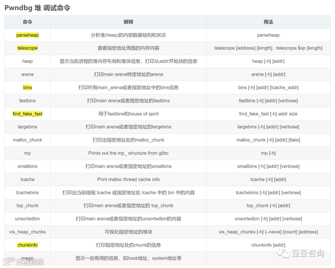Select the highlighted 'bins' command cell
The height and width of the screenshot is (268, 335).
(x=27, y=87)
